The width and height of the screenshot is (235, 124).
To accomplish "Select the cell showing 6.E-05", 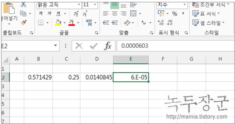I will tap(131, 77).
